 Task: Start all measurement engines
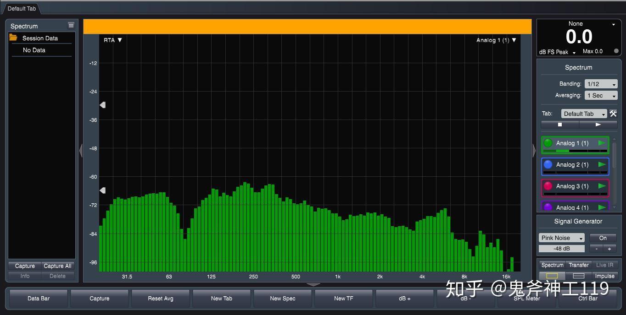click(x=598, y=125)
